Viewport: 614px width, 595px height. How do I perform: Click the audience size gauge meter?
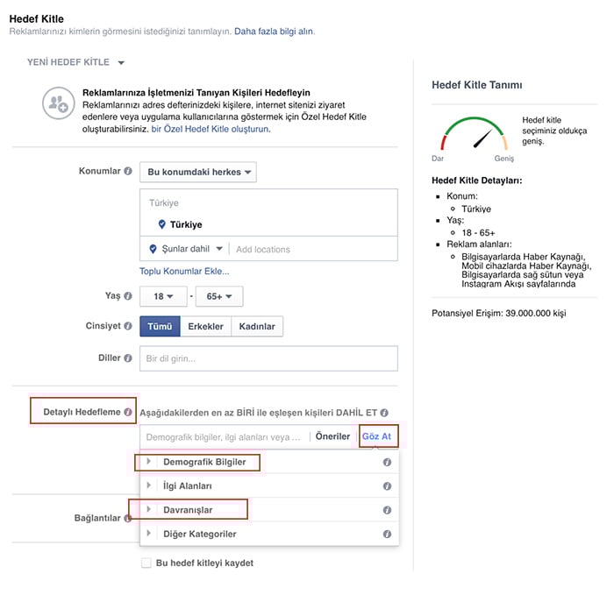point(475,134)
